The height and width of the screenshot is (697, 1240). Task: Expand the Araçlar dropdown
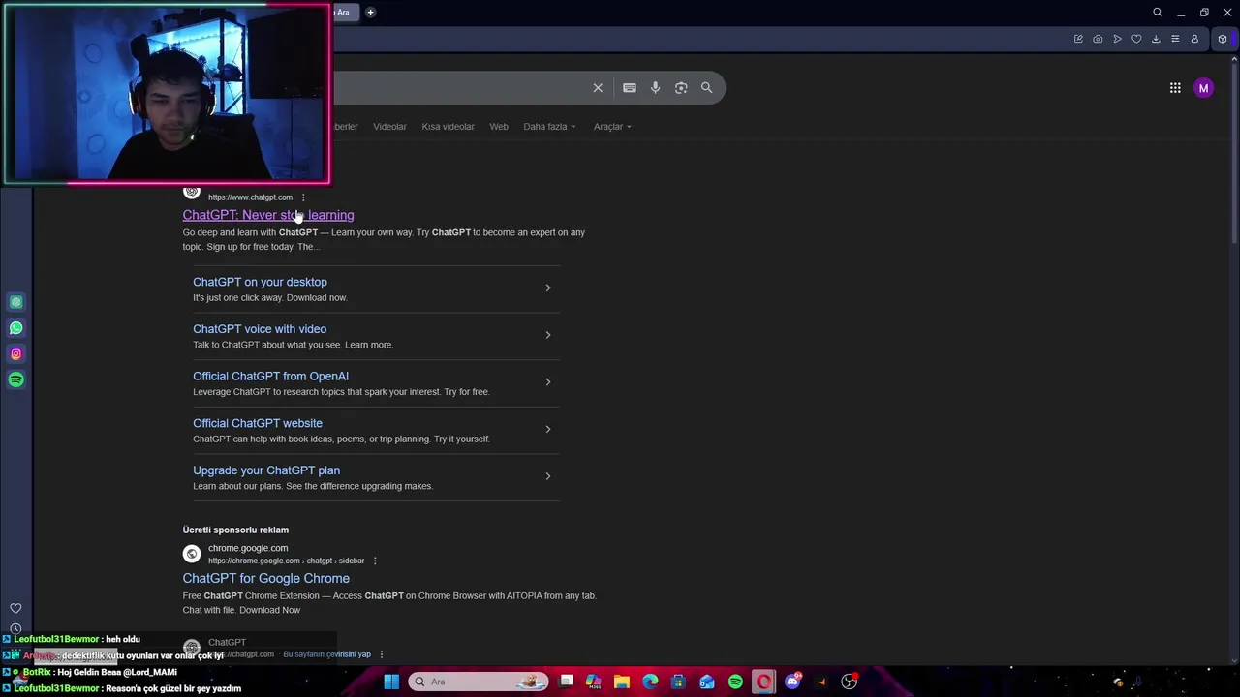pyautogui.click(x=612, y=127)
